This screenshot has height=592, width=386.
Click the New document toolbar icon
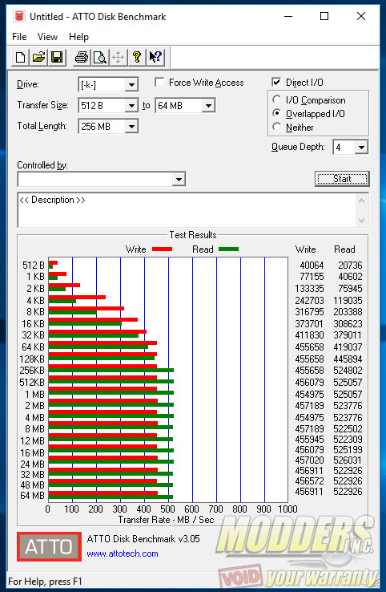20,58
